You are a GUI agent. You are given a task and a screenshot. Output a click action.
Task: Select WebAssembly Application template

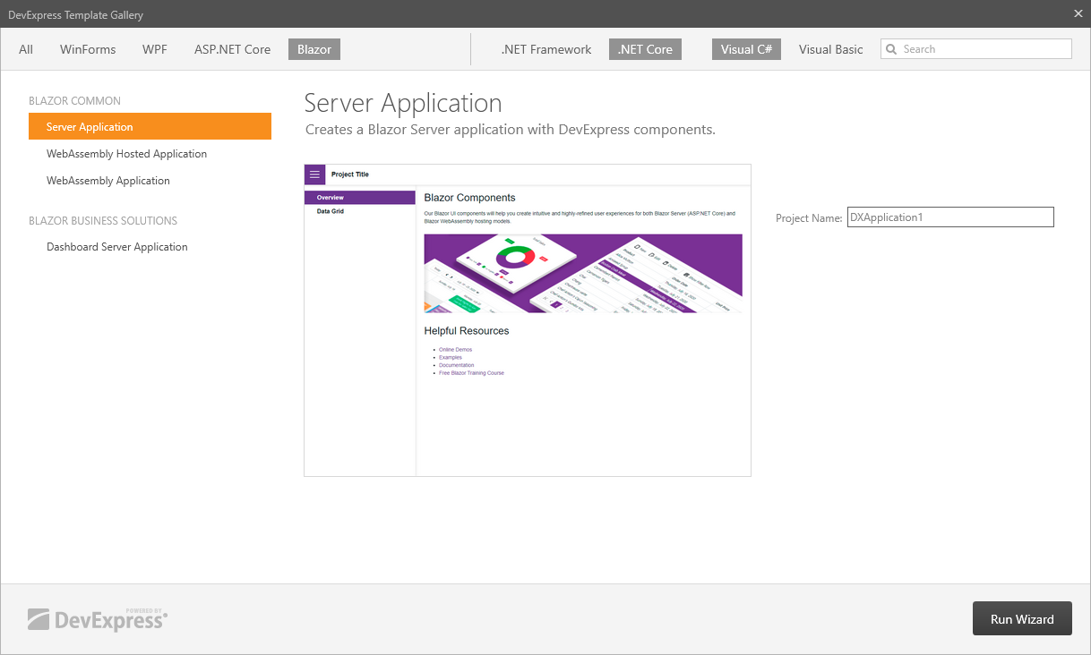108,181
